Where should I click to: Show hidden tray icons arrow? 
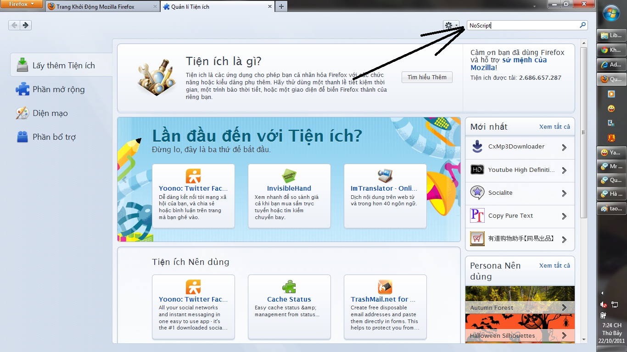[602, 293]
